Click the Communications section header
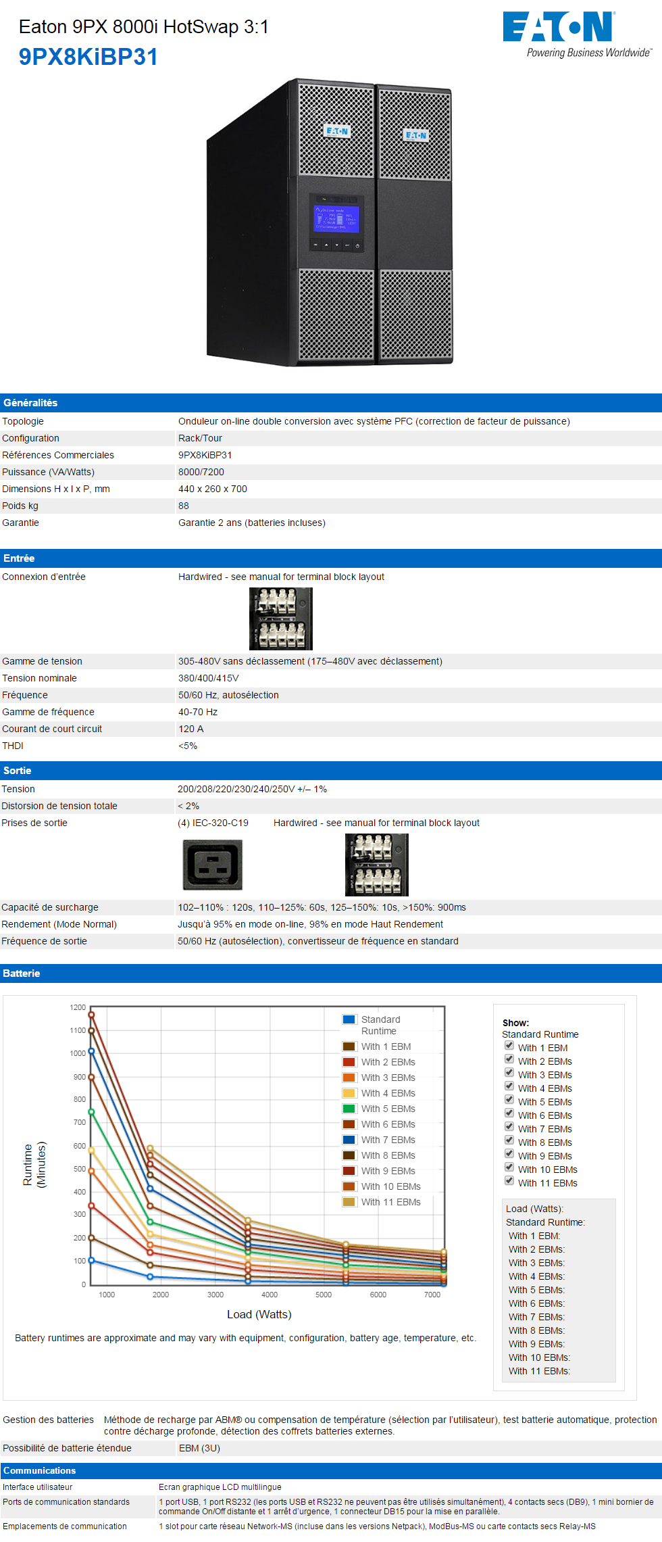The image size is (662, 1542). click(331, 1470)
